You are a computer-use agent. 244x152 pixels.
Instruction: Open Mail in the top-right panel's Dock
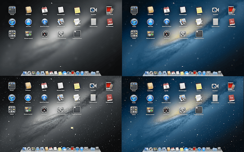point(164,73)
